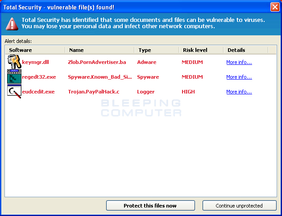The height and width of the screenshot is (216, 282).
Task: Click Continue unprotected button
Action: tap(239, 206)
